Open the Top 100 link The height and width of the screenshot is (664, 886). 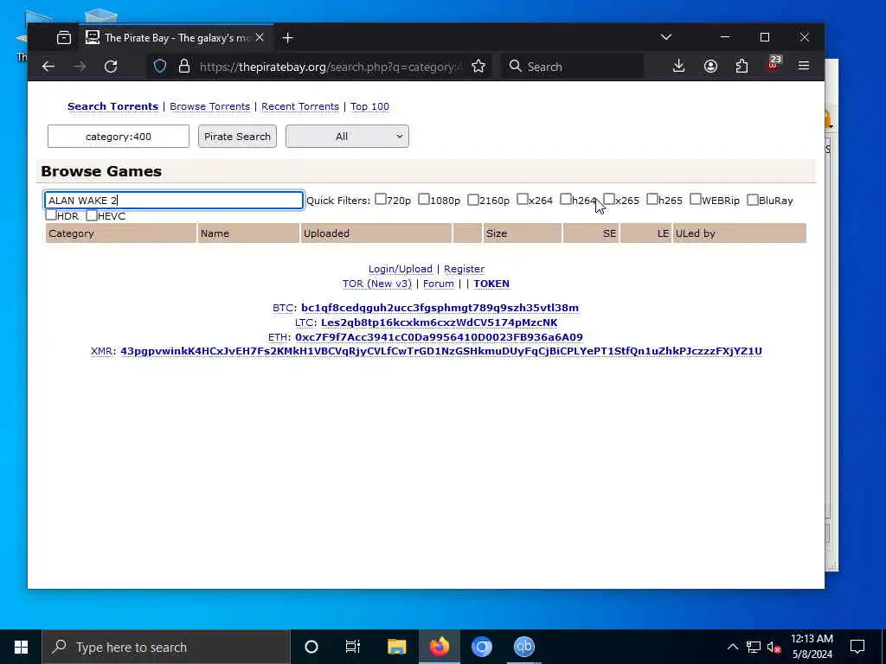(369, 106)
